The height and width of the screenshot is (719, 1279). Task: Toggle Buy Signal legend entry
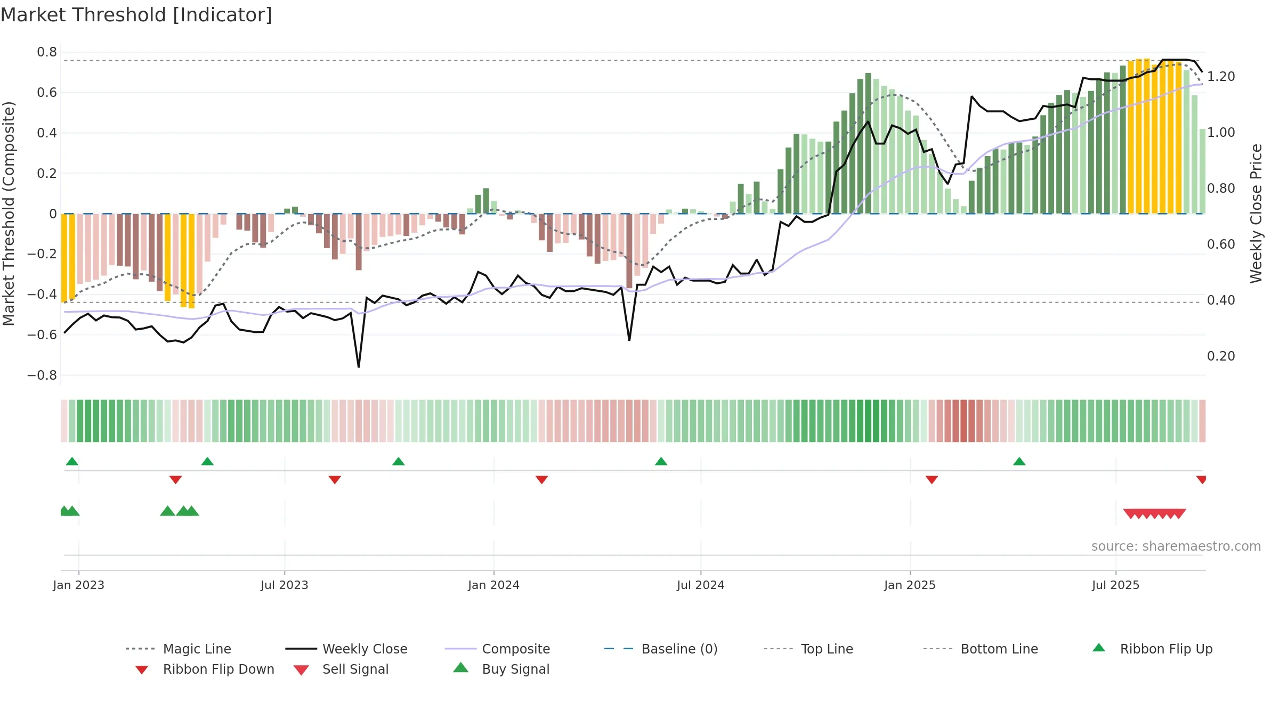(x=501, y=669)
